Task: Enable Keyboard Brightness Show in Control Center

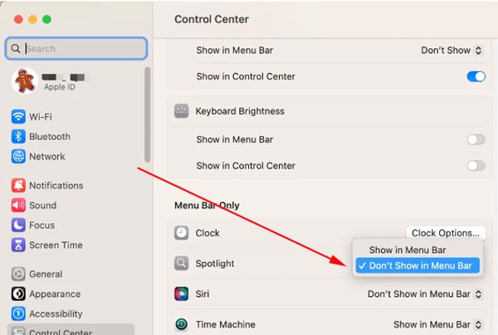Action: pos(476,166)
